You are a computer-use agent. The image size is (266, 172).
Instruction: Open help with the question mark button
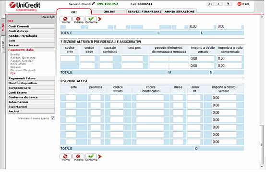tap(228, 4)
